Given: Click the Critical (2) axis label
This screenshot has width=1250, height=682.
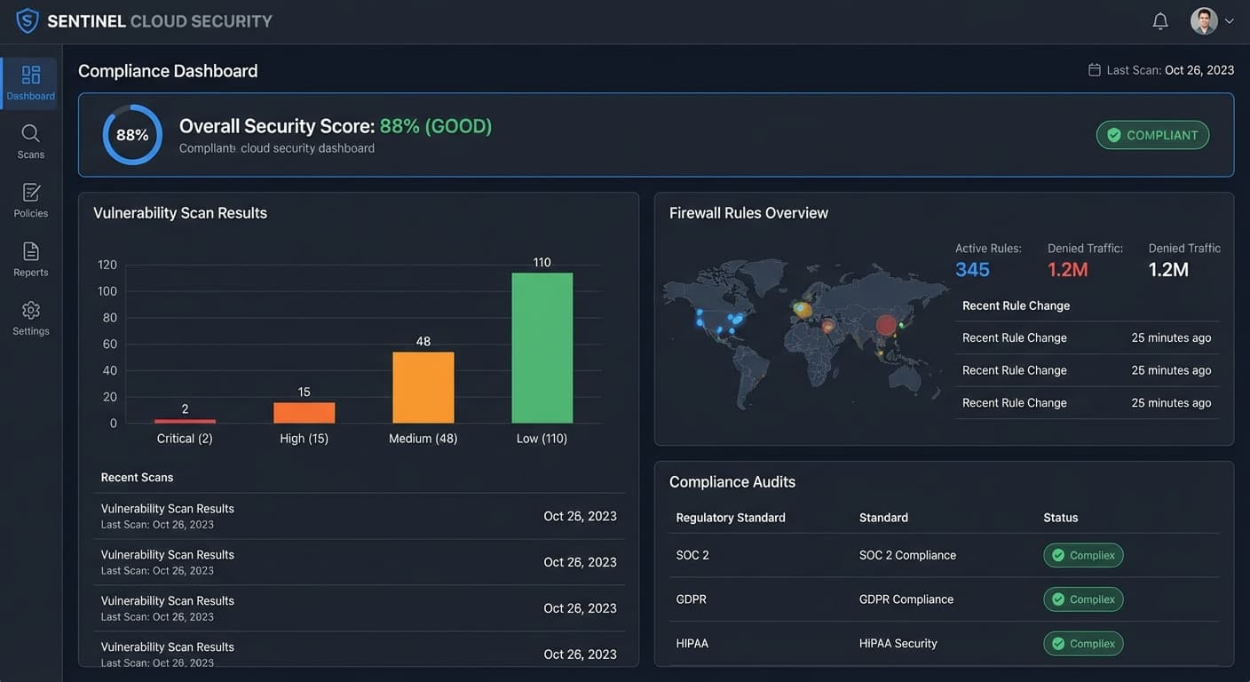Looking at the screenshot, I should [x=185, y=439].
